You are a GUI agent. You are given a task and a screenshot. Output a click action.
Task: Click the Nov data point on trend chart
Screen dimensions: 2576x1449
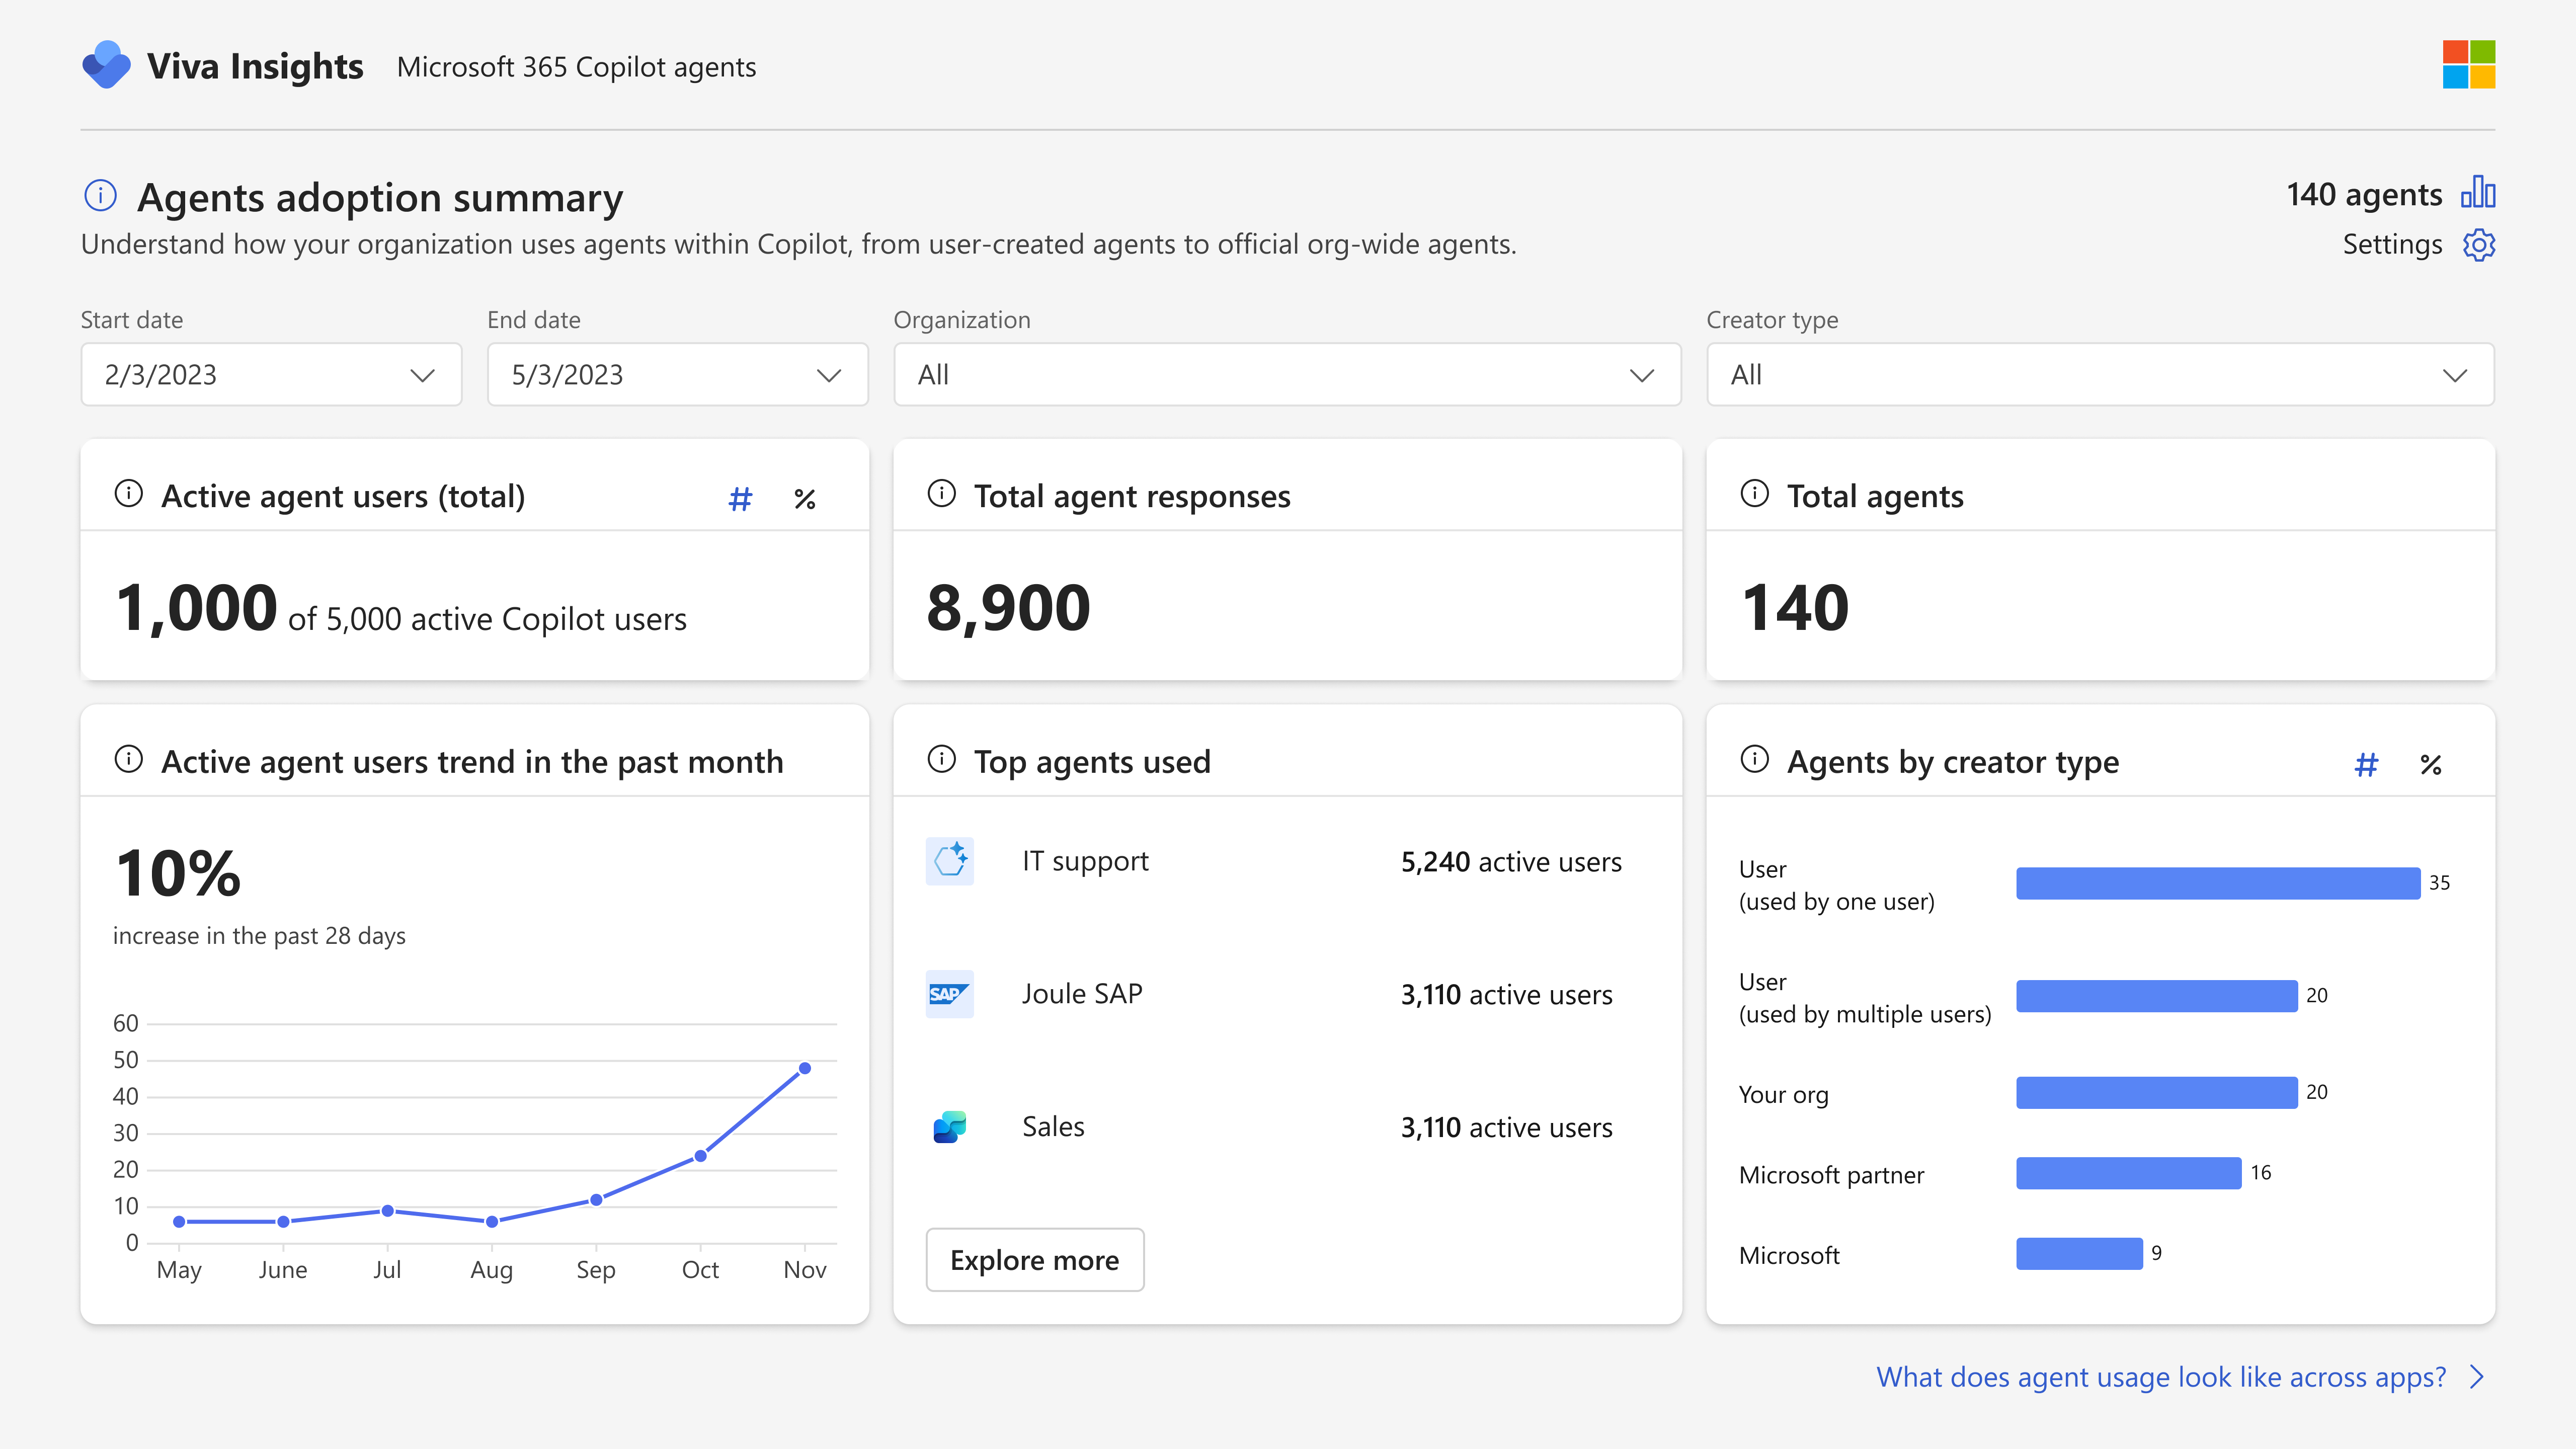805,1069
